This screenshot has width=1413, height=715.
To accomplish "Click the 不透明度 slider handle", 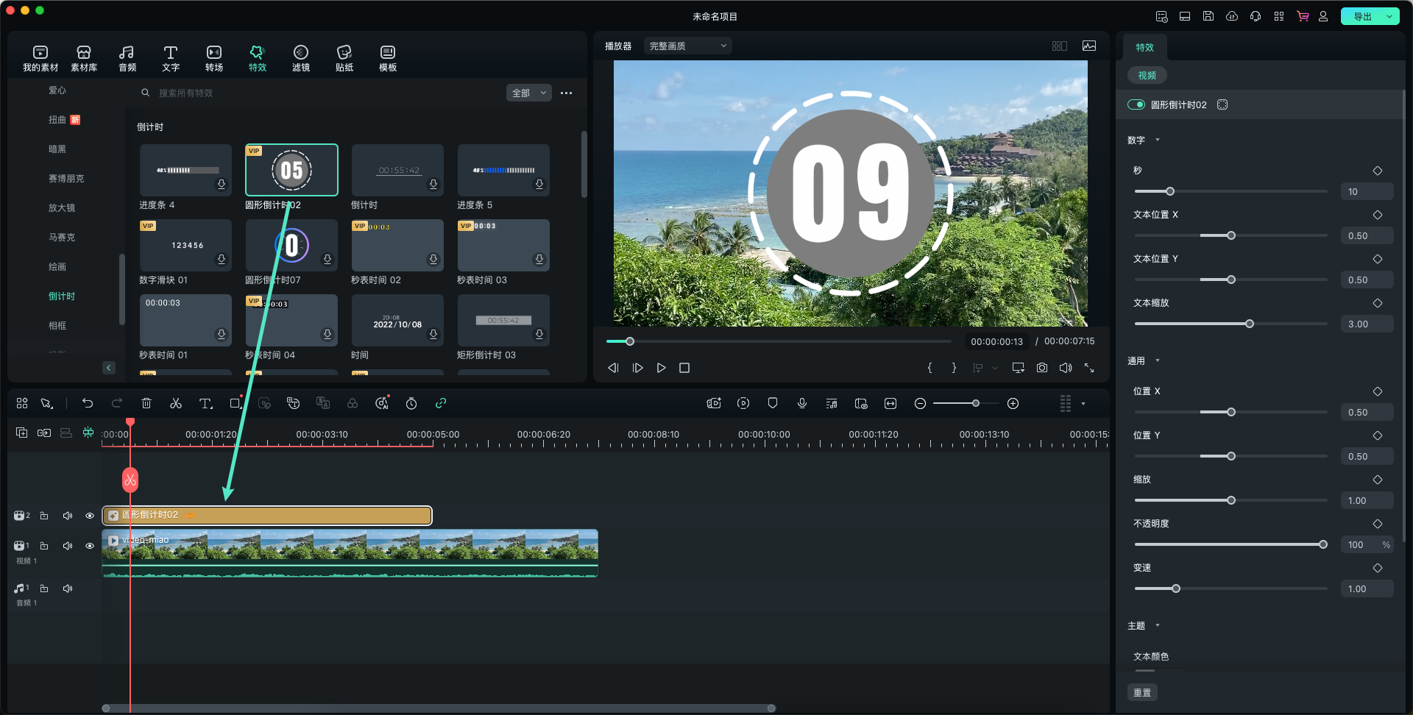I will 1323,544.
